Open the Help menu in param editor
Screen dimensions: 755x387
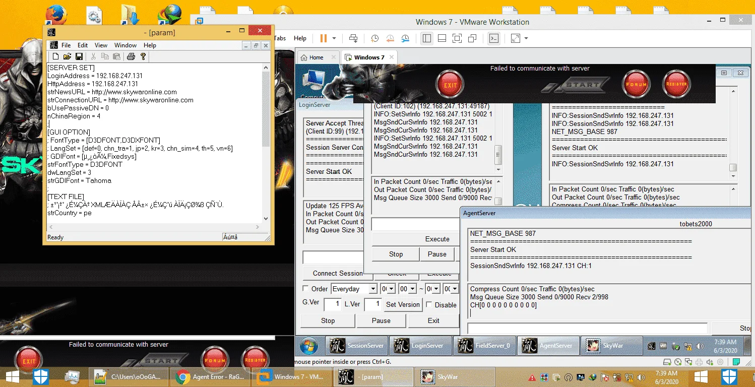(150, 45)
